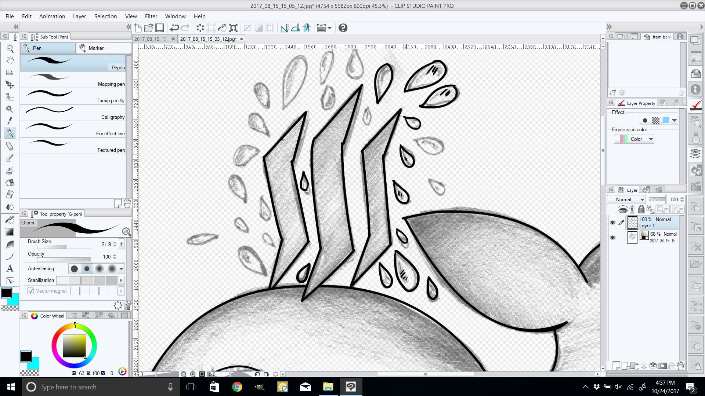Viewport: 705px width, 396px height.
Task: Open the Mail app from taskbar
Action: point(305,387)
